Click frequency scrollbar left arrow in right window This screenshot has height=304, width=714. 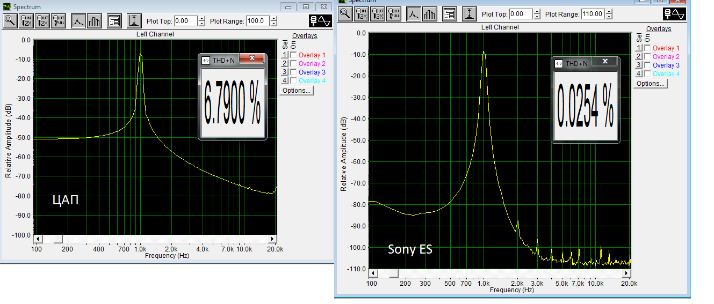coord(374,273)
